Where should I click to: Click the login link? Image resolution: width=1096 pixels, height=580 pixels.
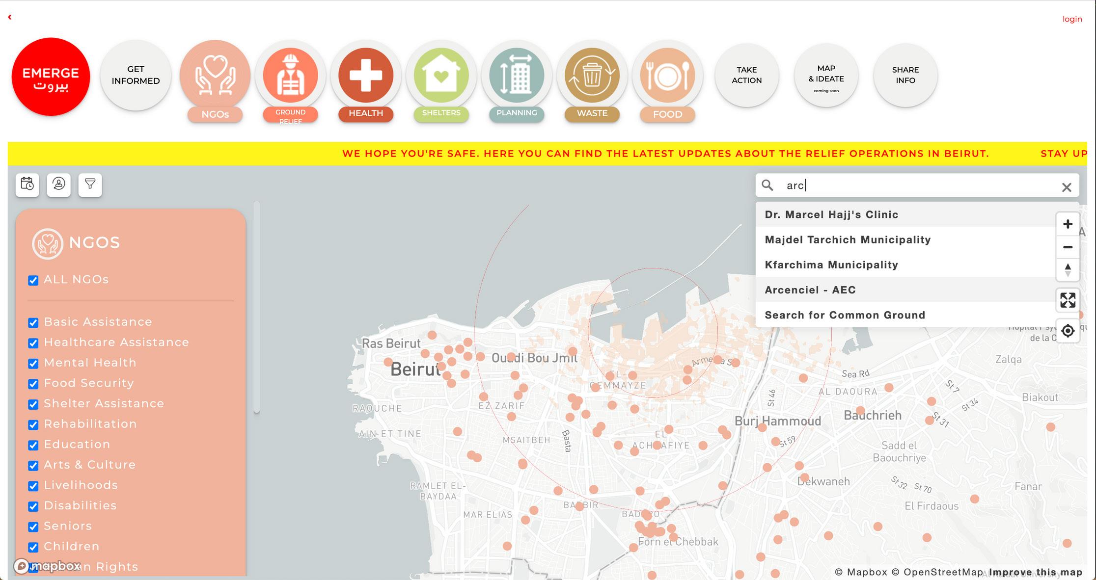click(1072, 19)
